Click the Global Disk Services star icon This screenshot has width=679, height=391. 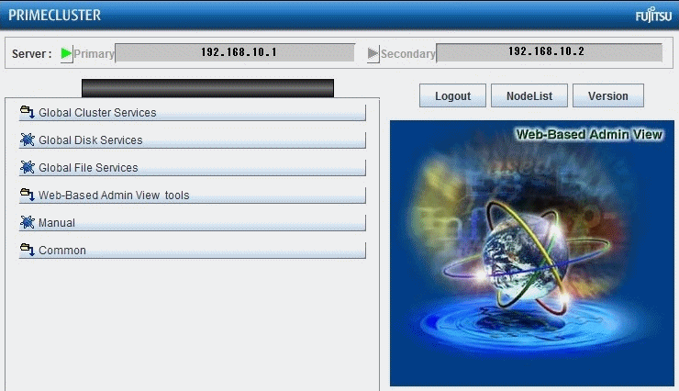point(27,140)
